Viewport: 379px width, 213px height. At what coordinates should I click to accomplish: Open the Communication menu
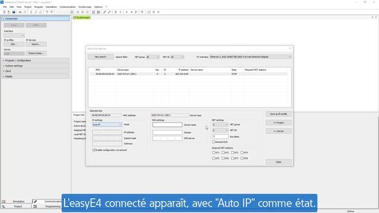pyautogui.click(x=68, y=7)
